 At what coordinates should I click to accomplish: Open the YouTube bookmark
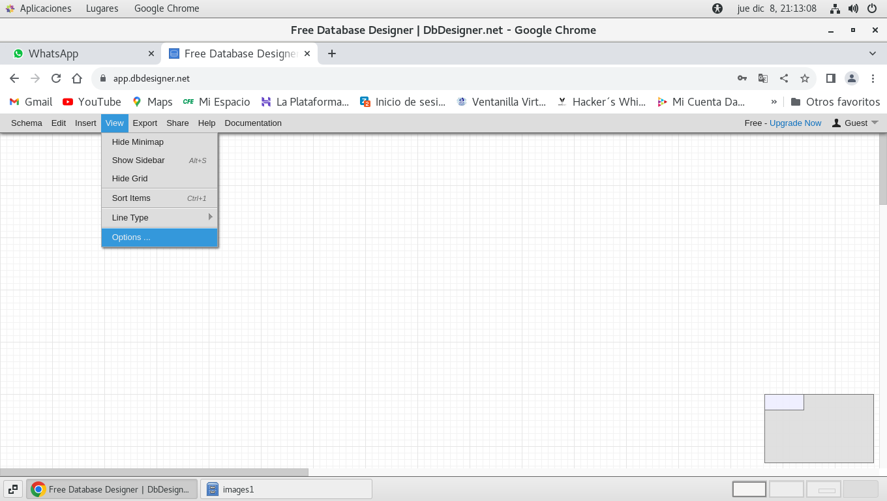click(x=92, y=102)
